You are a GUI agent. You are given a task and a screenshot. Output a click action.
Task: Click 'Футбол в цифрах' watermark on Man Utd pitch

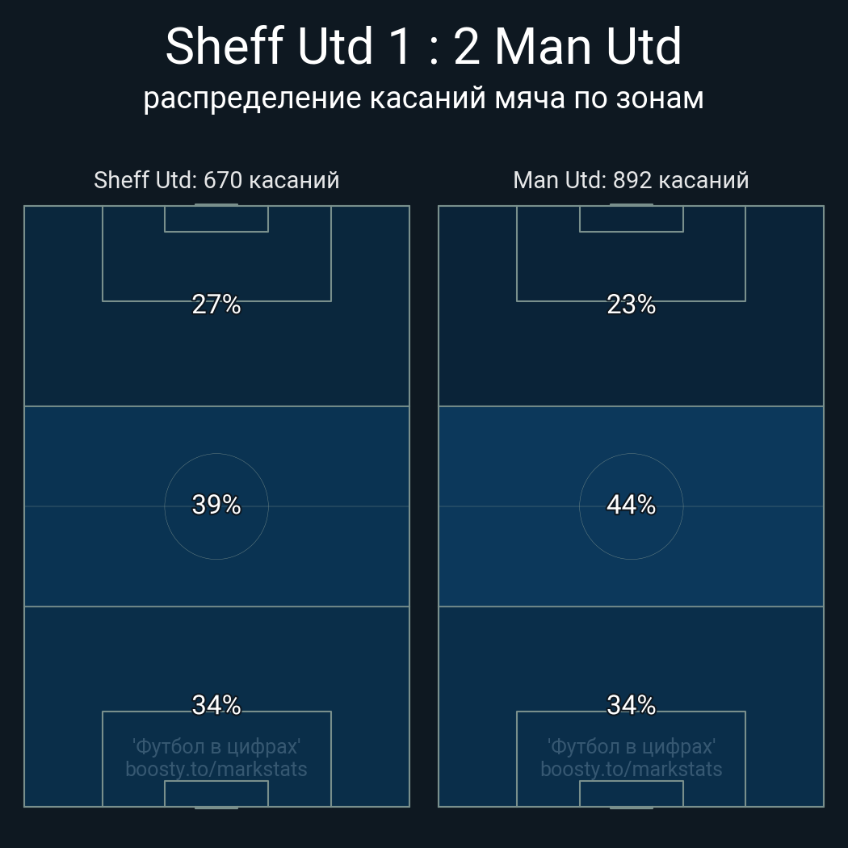point(631,746)
